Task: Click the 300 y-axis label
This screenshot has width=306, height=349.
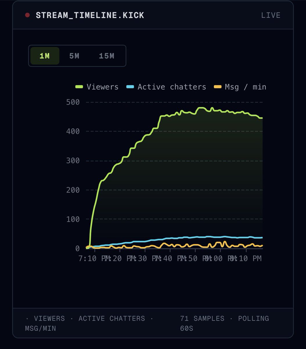Action: point(73,161)
